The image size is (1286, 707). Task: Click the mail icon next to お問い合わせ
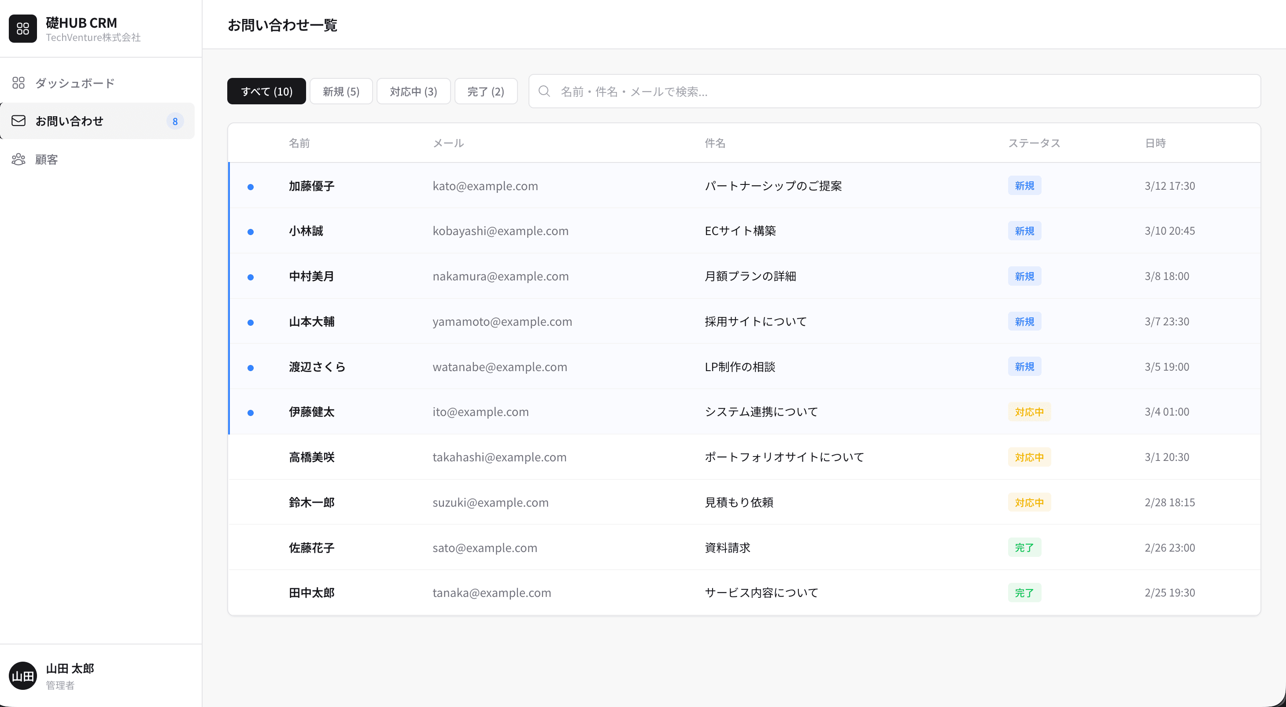(x=18, y=120)
